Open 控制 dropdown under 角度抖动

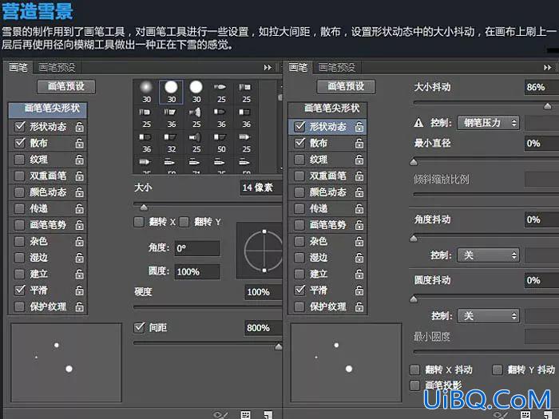pos(488,255)
